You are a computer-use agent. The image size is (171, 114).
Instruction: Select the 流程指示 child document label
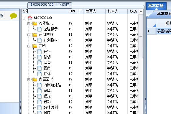50,29
